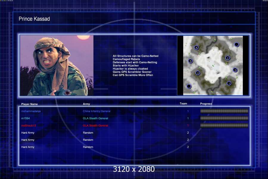Click meShouk13's red team number 1
Image resolution: width=268 pixels, height=179 pixels.
188,126
